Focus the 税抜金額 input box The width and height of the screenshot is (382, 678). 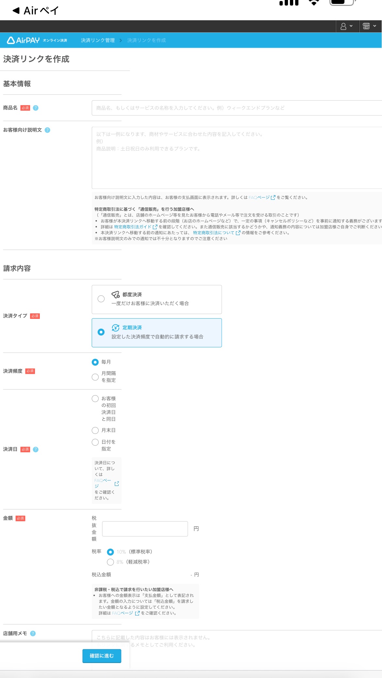click(145, 529)
